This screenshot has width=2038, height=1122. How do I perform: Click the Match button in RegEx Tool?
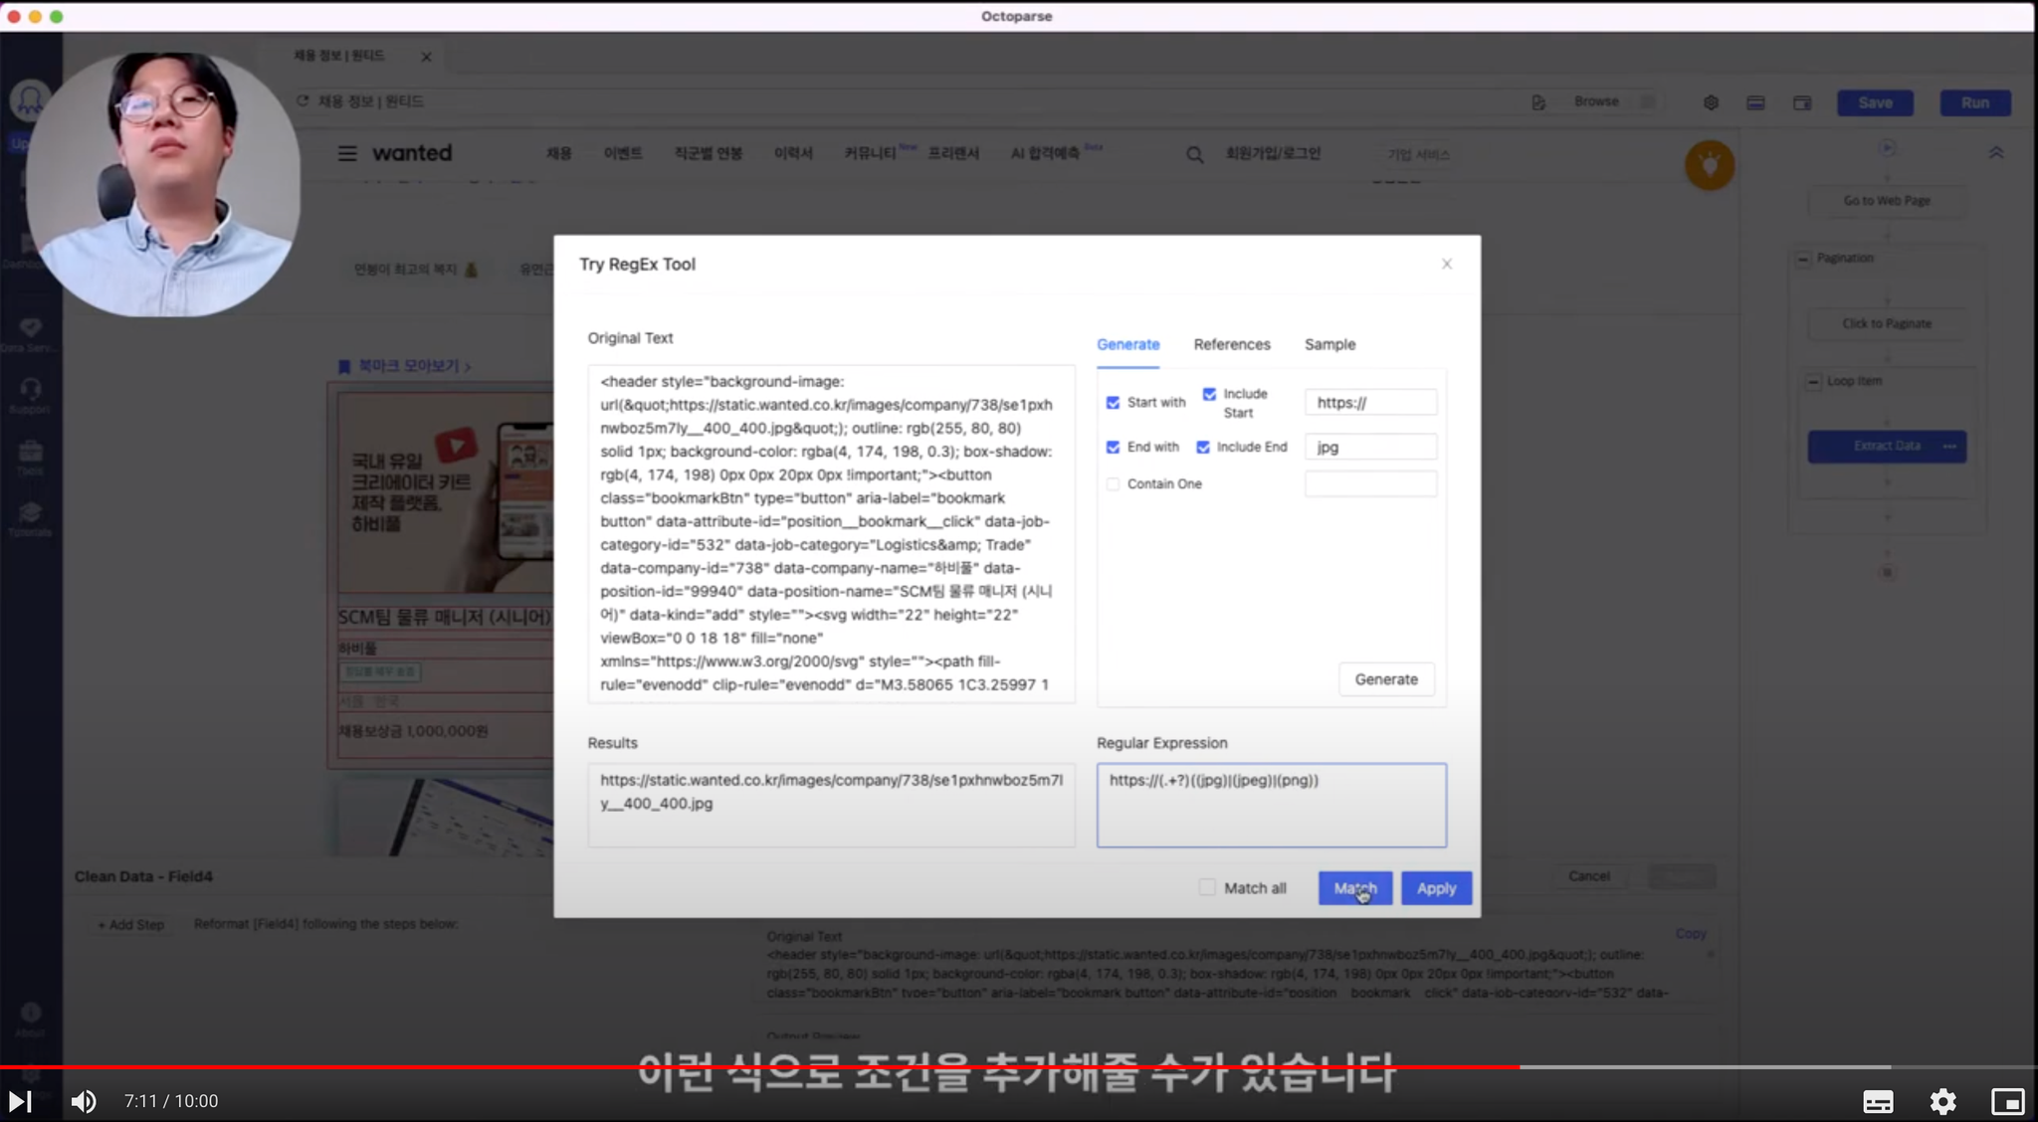pyautogui.click(x=1354, y=888)
